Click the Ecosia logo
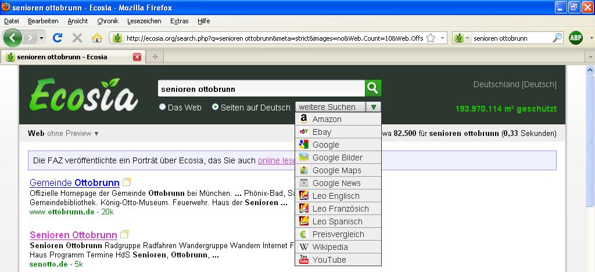This screenshot has height=272, width=595. coord(84,95)
